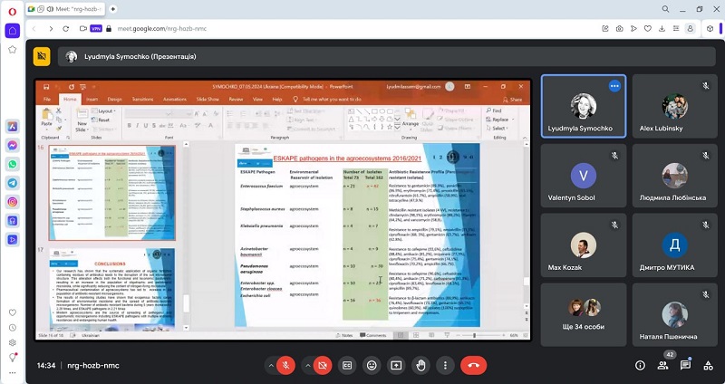Image resolution: width=725 pixels, height=384 pixels.
Task: Add page to bookmarks with heart icon
Action: click(648, 29)
